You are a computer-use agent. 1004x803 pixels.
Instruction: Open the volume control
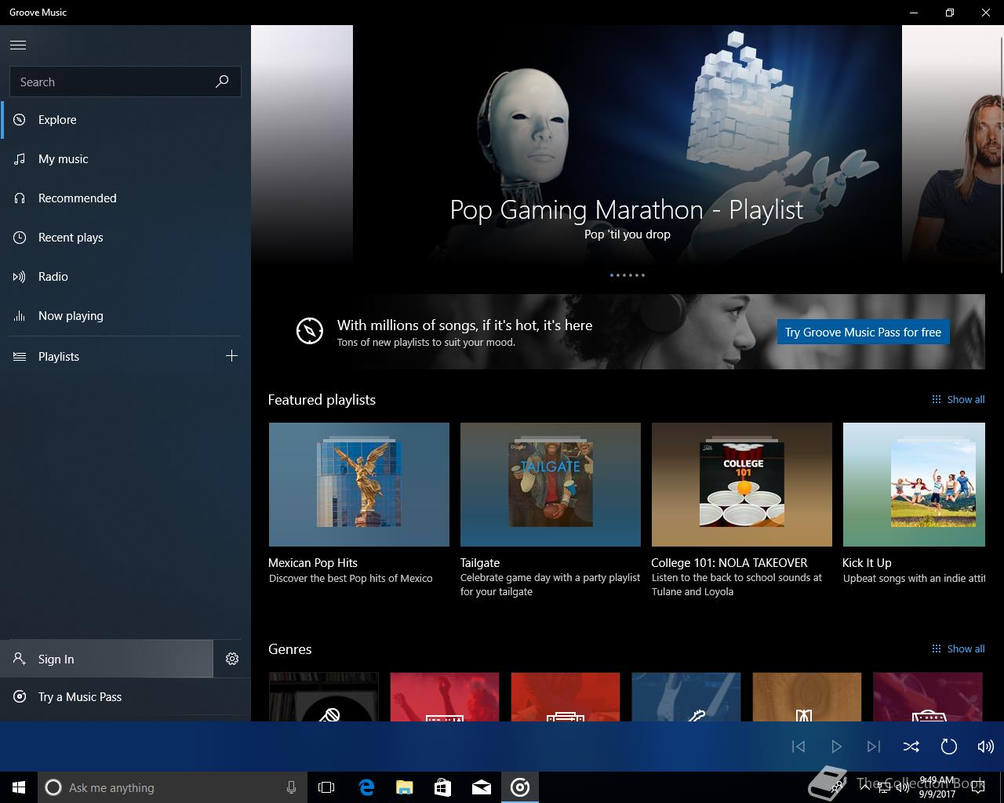(x=985, y=747)
